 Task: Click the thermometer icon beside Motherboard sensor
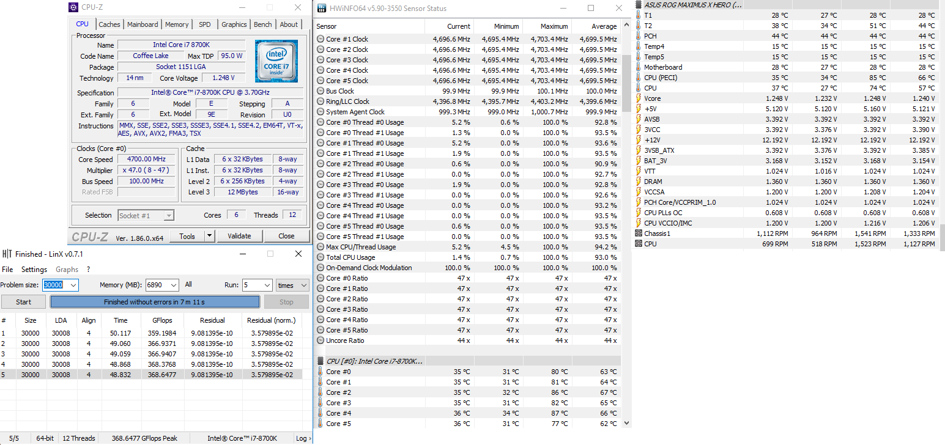tap(639, 67)
